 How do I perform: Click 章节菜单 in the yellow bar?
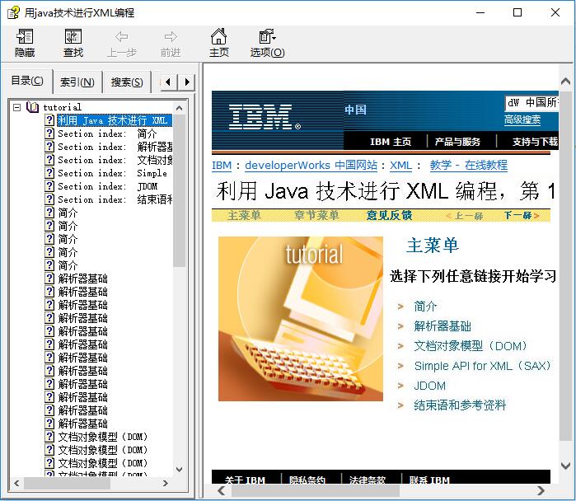tap(316, 215)
